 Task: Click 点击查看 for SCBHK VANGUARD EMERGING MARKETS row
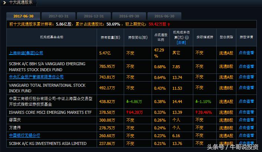(246, 66)
